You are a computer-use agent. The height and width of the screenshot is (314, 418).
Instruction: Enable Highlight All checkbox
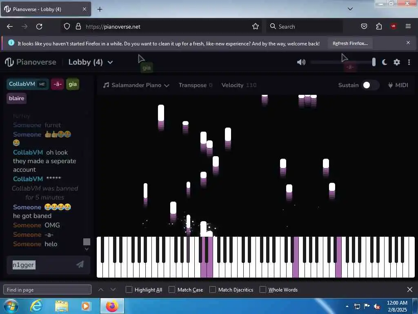pos(129,289)
